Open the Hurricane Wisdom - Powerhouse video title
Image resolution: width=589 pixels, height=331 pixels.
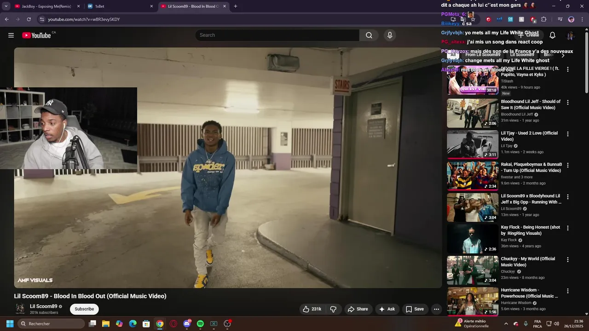click(x=530, y=293)
